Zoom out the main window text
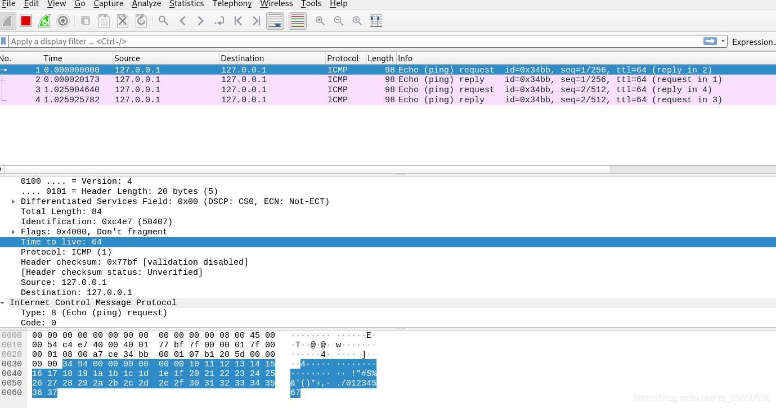This screenshot has height=408, width=776. [339, 21]
